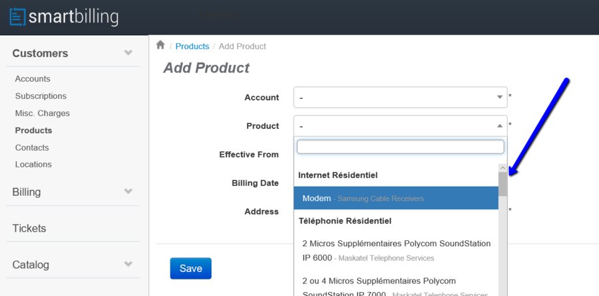Viewport: 599px width, 296px height.
Task: Open Subscriptions in the sidebar
Action: (41, 96)
